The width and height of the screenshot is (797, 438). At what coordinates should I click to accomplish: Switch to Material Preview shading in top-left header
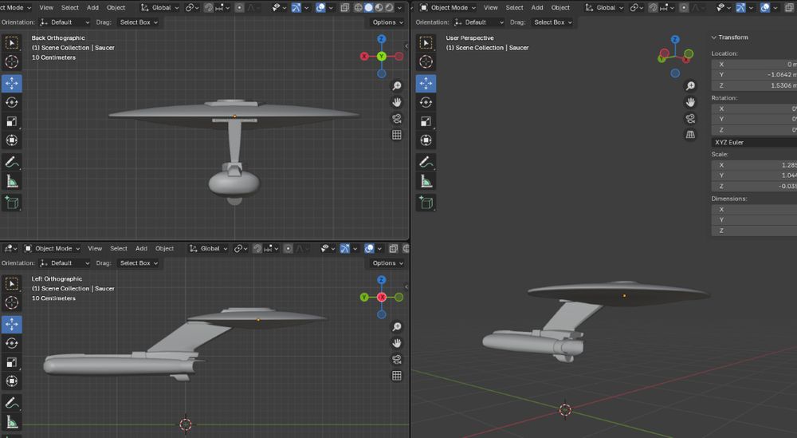click(379, 8)
